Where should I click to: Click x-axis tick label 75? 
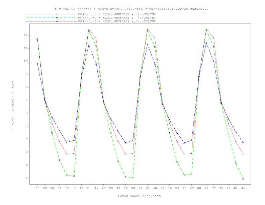pyautogui.click(x=221, y=188)
